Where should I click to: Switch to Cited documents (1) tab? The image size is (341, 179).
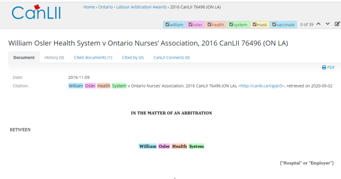point(93,57)
